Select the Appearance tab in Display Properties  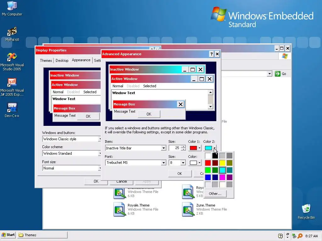[81, 60]
